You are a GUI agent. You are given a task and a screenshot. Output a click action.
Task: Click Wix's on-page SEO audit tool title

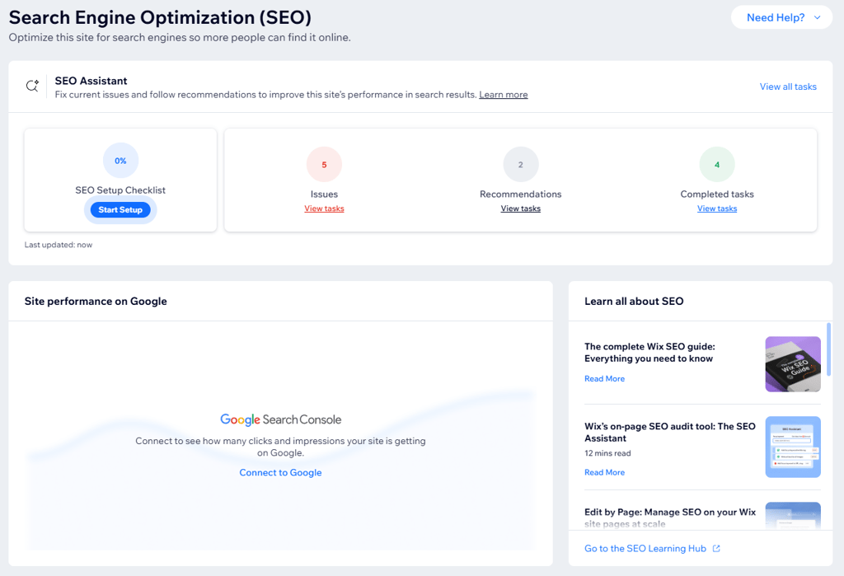tap(670, 433)
